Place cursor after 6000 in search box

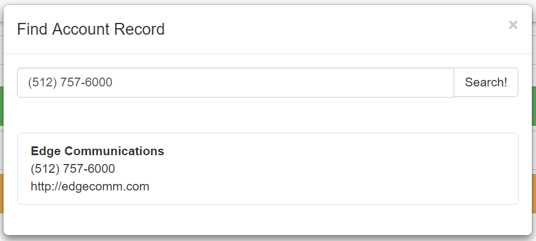113,82
